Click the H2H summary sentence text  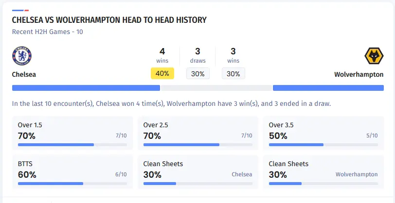tap(171, 104)
